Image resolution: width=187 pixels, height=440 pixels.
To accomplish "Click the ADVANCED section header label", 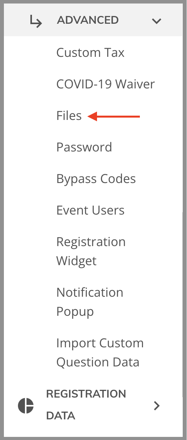I will coord(88,20).
